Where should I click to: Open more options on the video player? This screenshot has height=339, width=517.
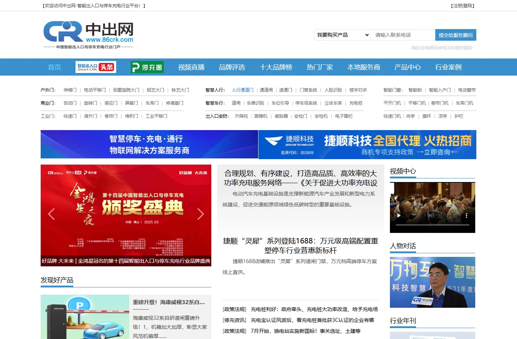click(467, 215)
